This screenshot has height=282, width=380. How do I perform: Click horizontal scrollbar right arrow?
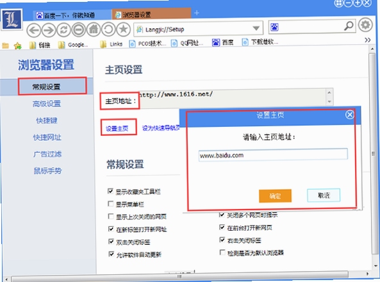(x=368, y=274)
